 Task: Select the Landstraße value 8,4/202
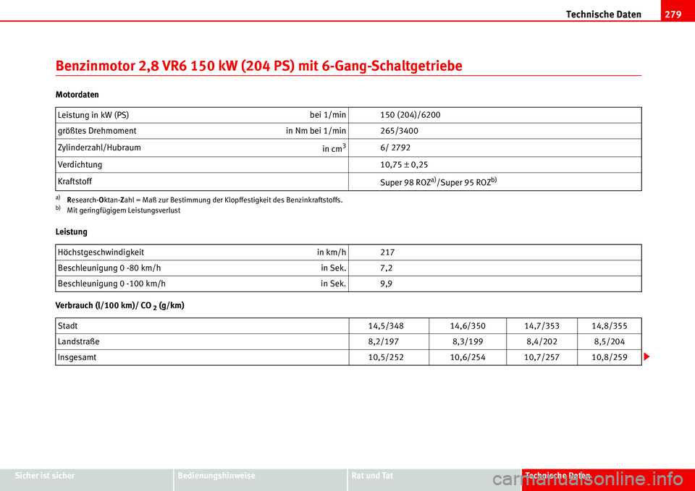[542, 342]
